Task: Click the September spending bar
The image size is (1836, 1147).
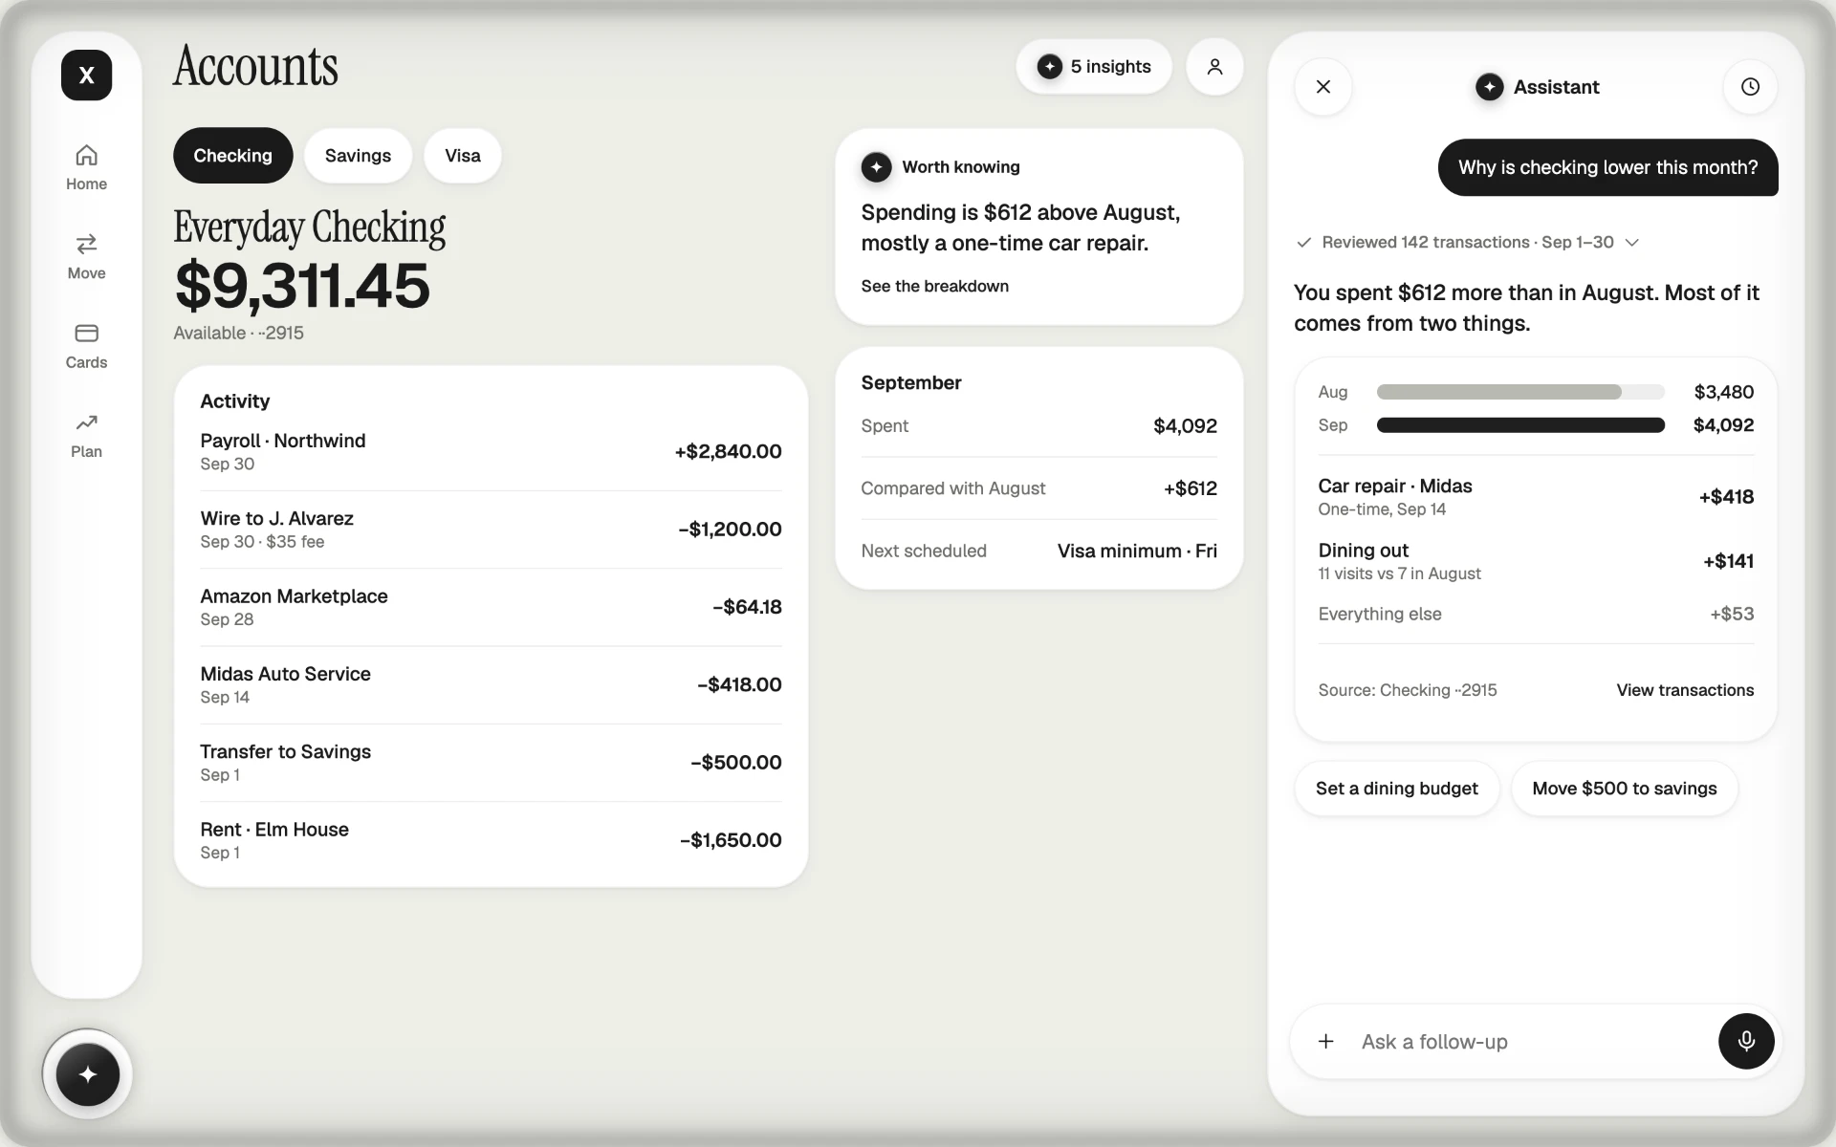Action: (x=1520, y=425)
